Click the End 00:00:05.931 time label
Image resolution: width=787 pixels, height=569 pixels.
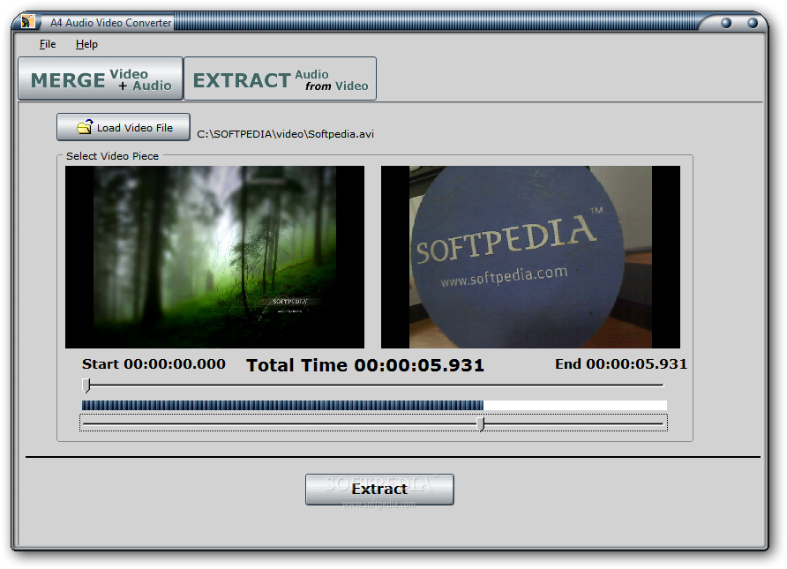(x=621, y=363)
